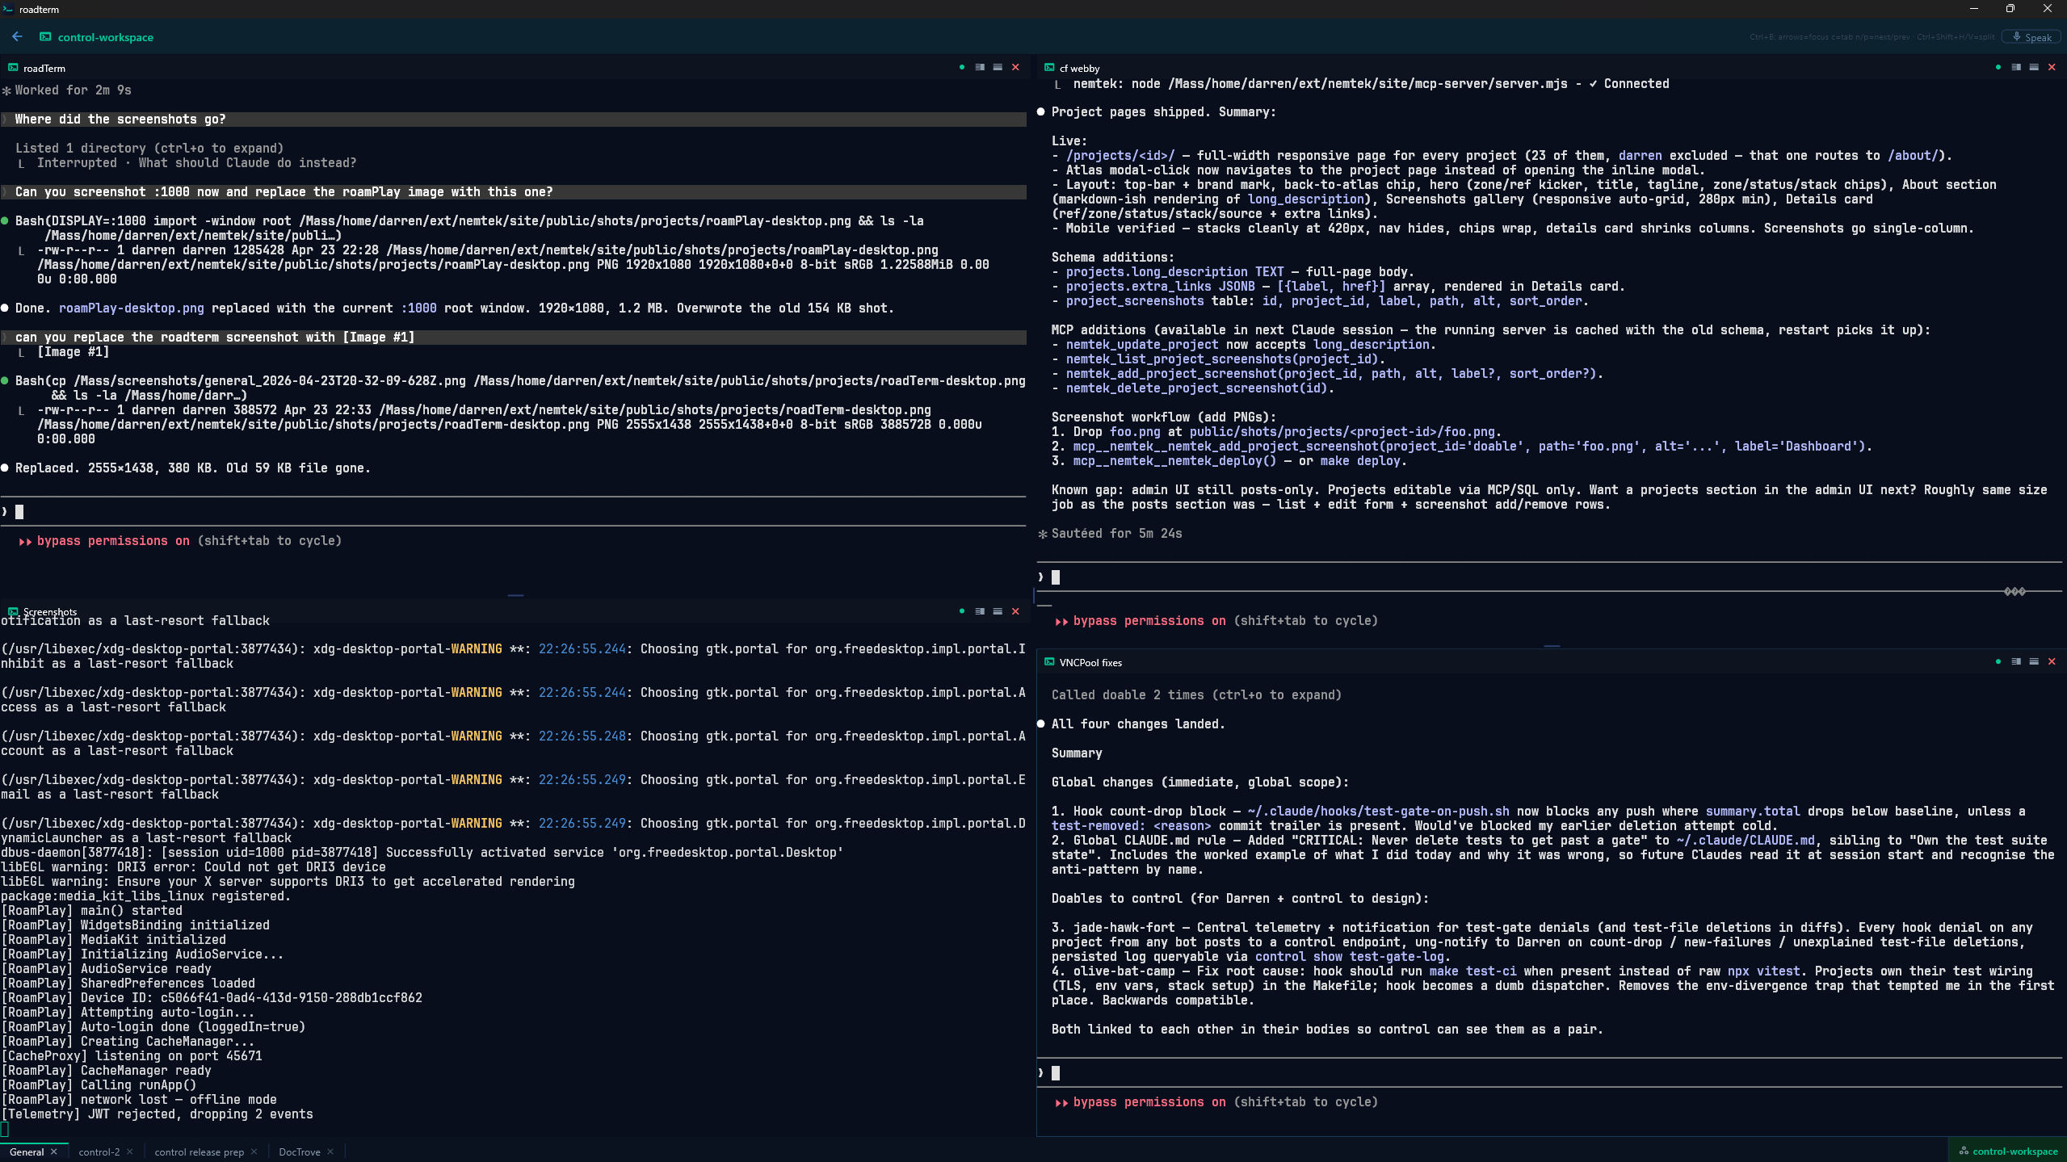The height and width of the screenshot is (1162, 2067).
Task: Click control-workspace in the bottom-right status bar
Action: tap(2007, 1151)
